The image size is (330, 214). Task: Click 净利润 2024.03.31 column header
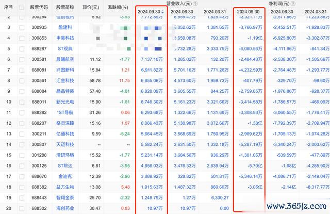click(x=316, y=12)
